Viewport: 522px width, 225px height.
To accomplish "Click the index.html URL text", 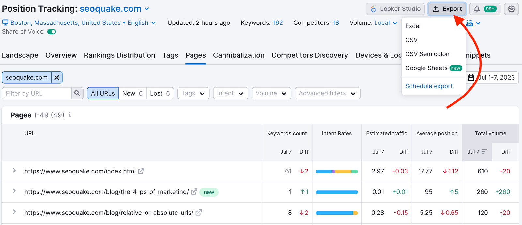I will (x=80, y=171).
